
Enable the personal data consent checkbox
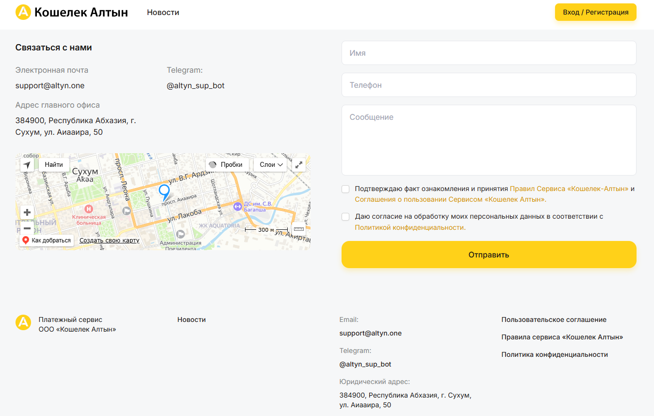pyautogui.click(x=345, y=216)
